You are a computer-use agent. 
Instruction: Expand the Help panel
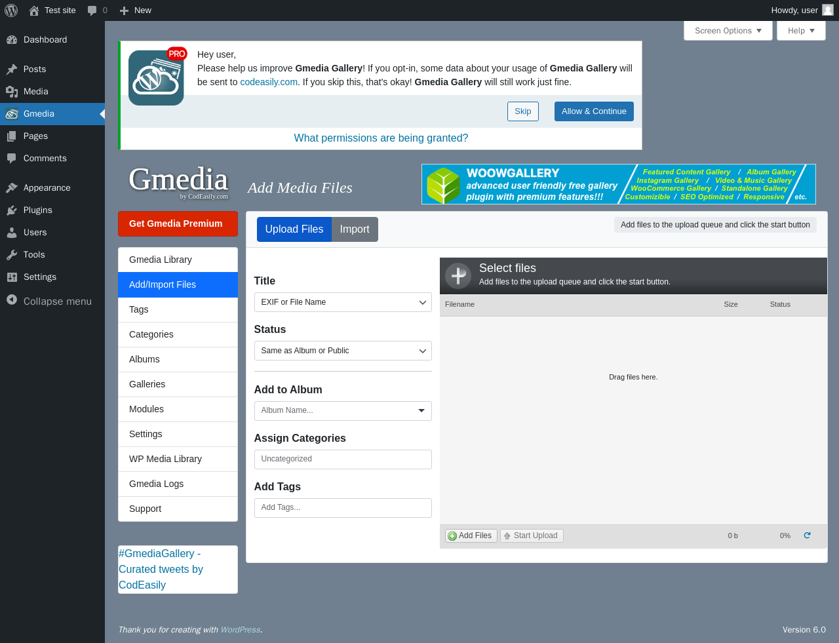click(x=801, y=31)
